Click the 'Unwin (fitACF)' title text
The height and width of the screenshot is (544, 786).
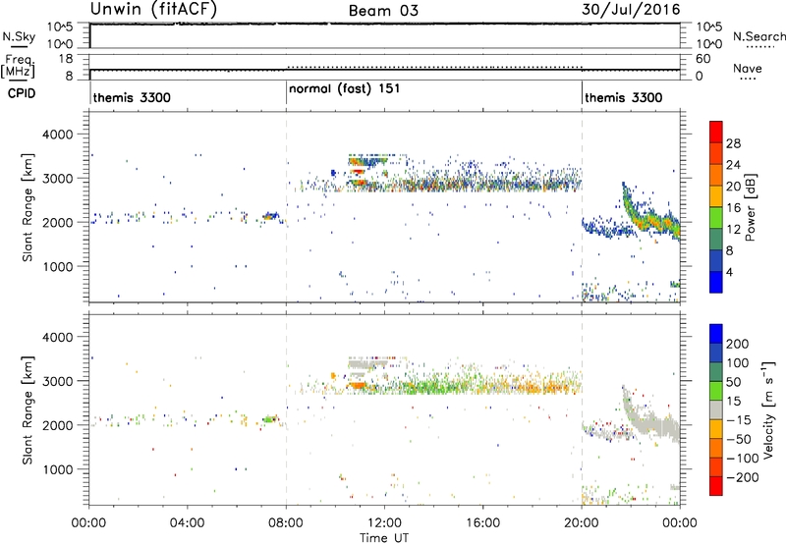click(153, 9)
